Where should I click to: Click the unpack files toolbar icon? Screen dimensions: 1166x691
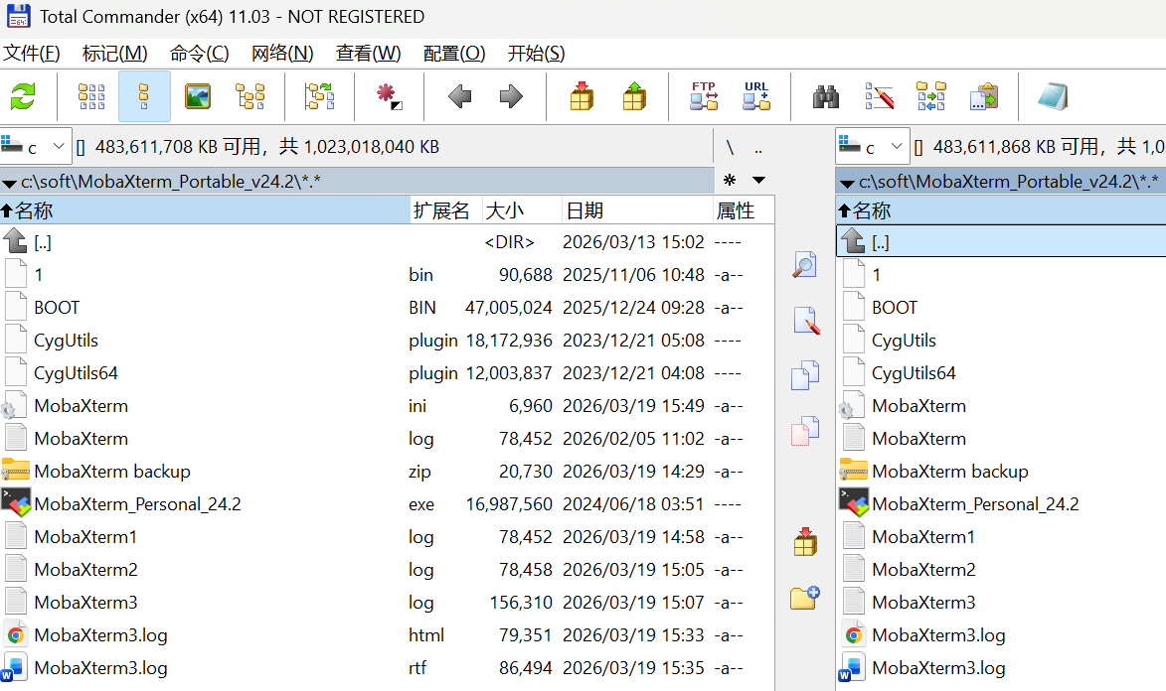[634, 96]
